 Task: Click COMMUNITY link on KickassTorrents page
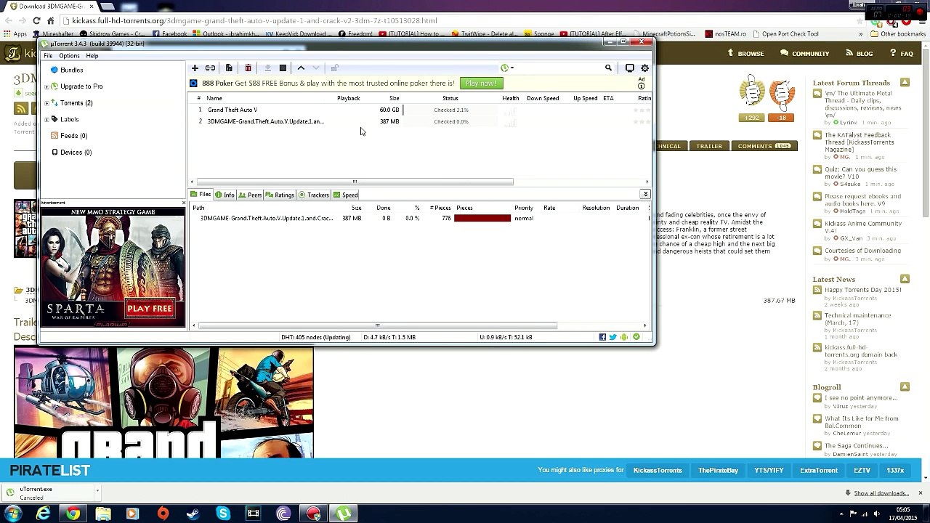805,54
